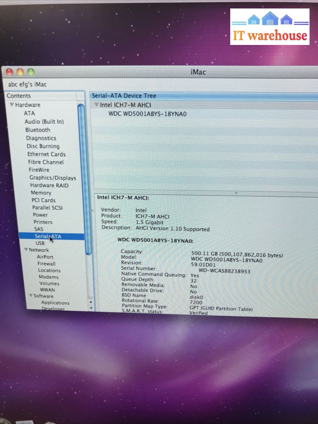
Task: Click the blue sidebar scrollbar thumb
Action: (81, 178)
